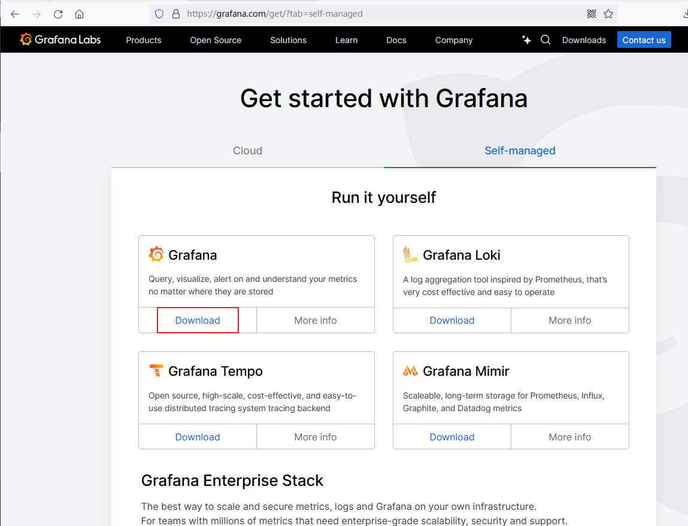Click the QR code icon in address bar
The width and height of the screenshot is (688, 526).
pos(592,14)
